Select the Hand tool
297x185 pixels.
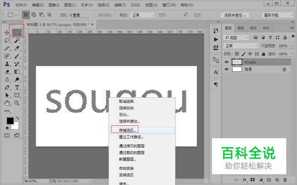pyautogui.click(x=7, y=103)
